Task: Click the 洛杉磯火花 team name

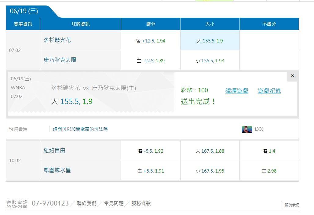Action: [57, 40]
